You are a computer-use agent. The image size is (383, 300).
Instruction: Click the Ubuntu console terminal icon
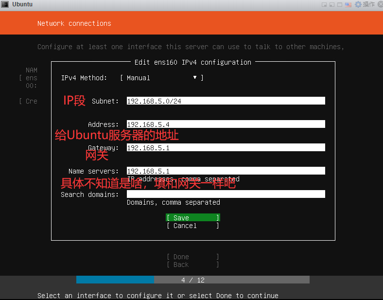click(5, 4)
